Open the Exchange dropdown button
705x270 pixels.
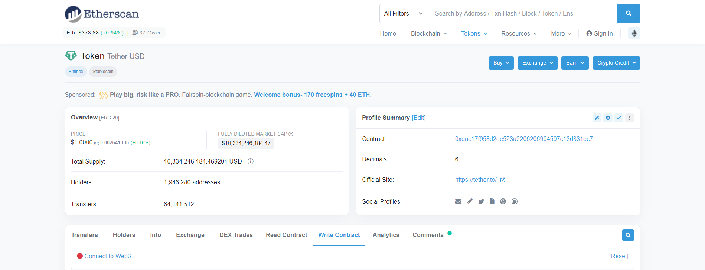point(538,63)
